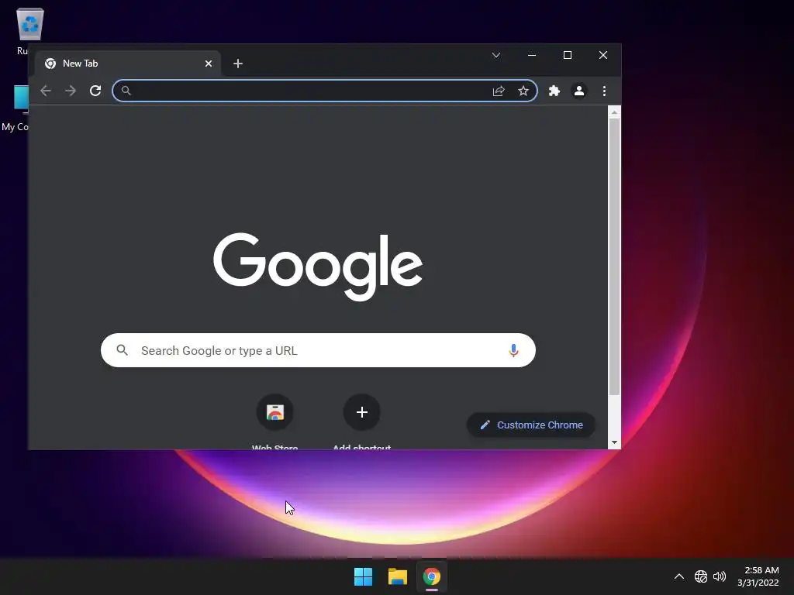Open a new tab with plus button

click(x=238, y=64)
